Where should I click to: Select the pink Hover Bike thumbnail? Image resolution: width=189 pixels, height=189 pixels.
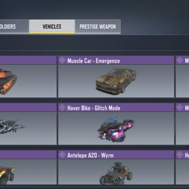(x=116, y=129)
